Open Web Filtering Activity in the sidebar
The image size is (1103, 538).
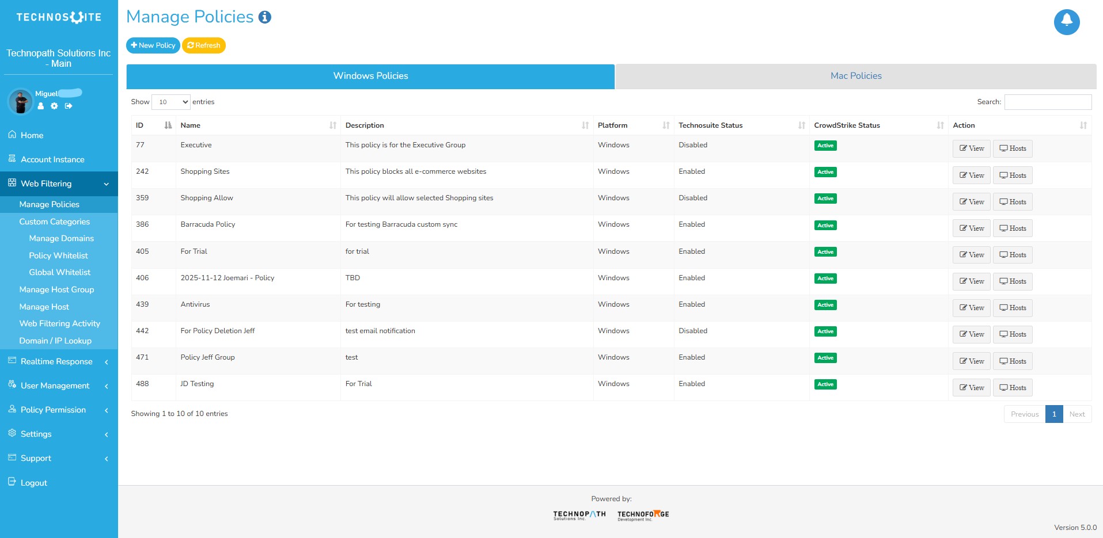click(59, 323)
